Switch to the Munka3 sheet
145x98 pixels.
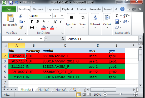[61, 90]
